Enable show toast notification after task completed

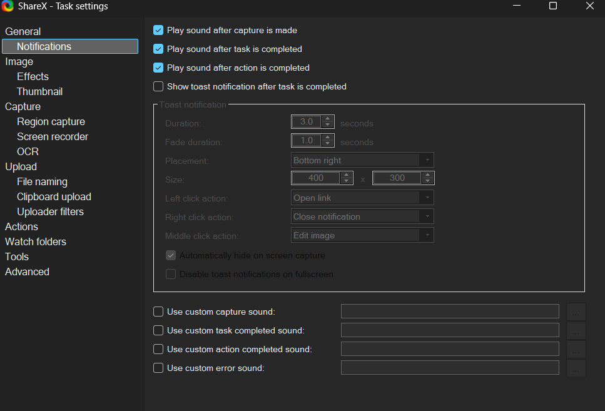[158, 86]
